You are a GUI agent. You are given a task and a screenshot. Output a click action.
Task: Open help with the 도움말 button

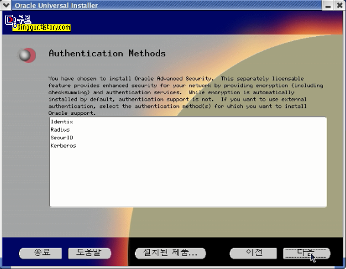(89, 253)
